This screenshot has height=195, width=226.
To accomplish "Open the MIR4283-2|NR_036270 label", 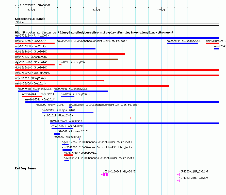I will tap(193, 178).
